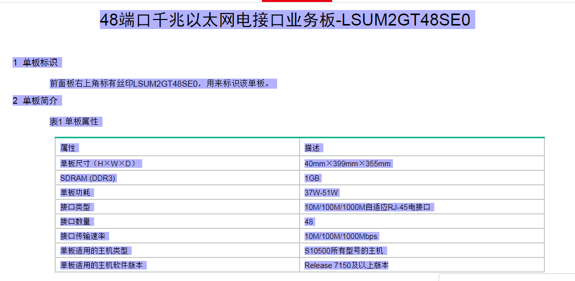This screenshot has height=281, width=575.
Task: Click the value 'S10500所有型号的主机'
Action: pos(344,251)
